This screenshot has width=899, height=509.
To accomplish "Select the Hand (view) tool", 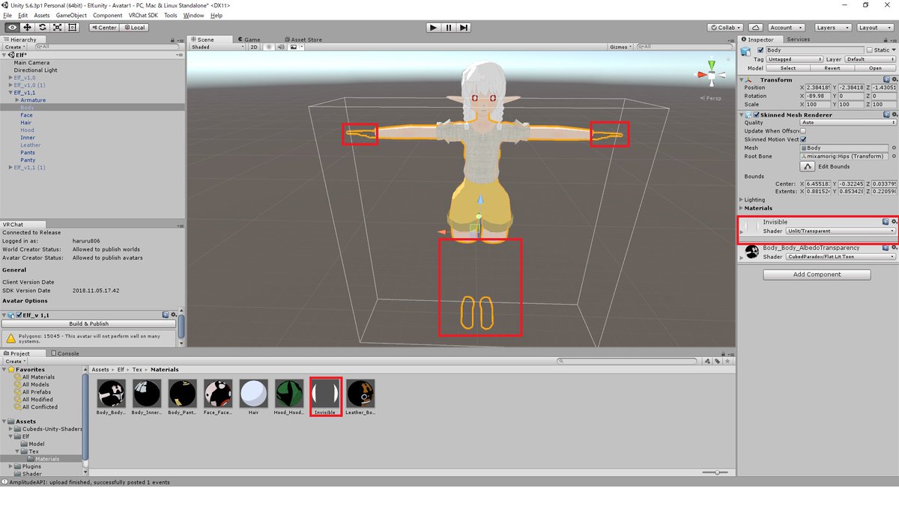I will [x=12, y=27].
